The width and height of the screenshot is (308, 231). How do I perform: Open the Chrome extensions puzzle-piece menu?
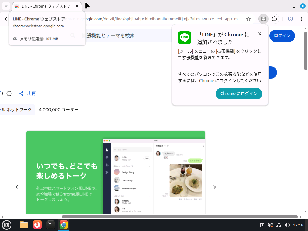pos(274,19)
